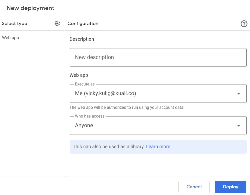Click the Me (vicky.kulig@kuali.co) value
Image resolution: width=250 pixels, height=195 pixels.
pos(105,93)
